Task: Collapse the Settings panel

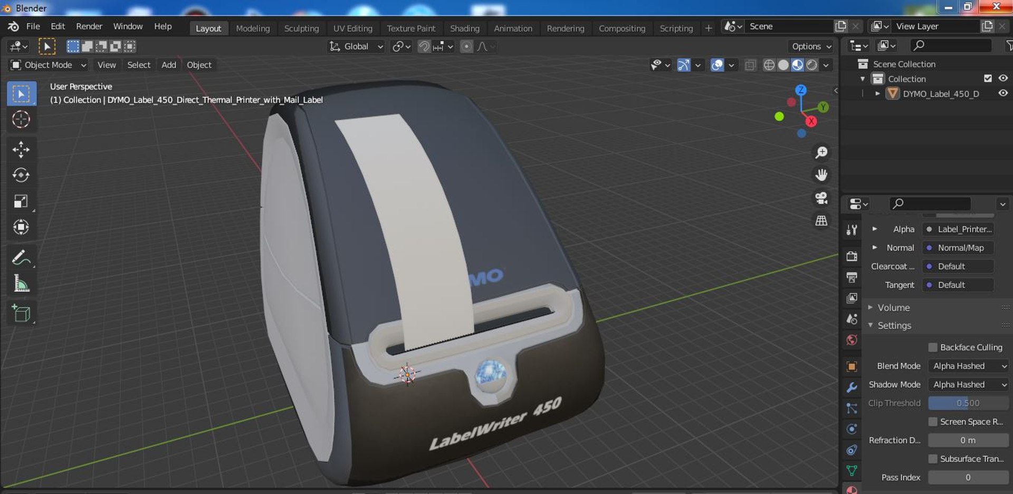Action: pos(871,325)
